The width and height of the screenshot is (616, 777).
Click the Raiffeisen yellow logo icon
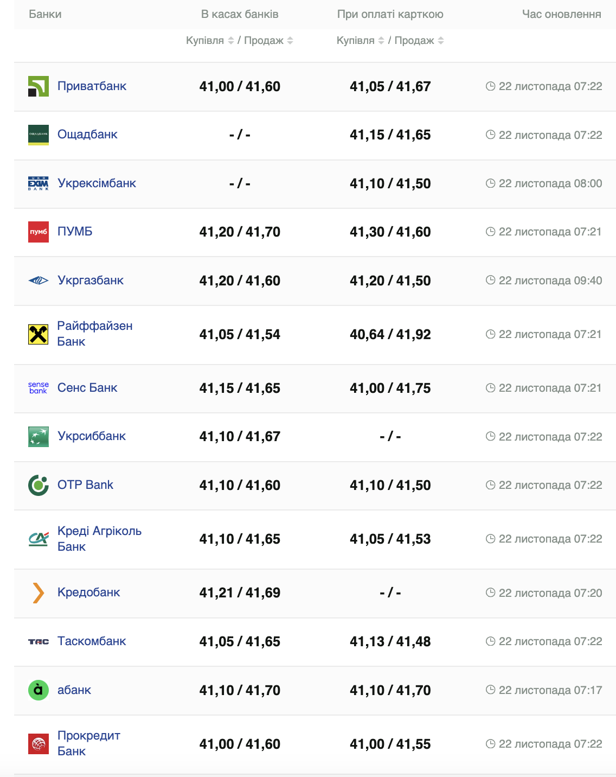click(x=39, y=334)
